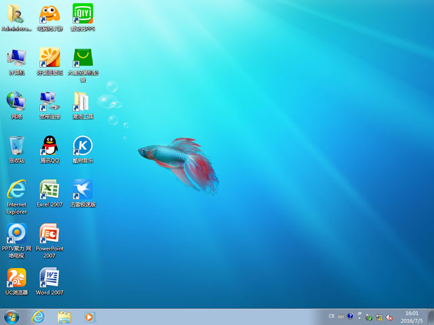Open Word 2007 desktop shortcut

50,278
